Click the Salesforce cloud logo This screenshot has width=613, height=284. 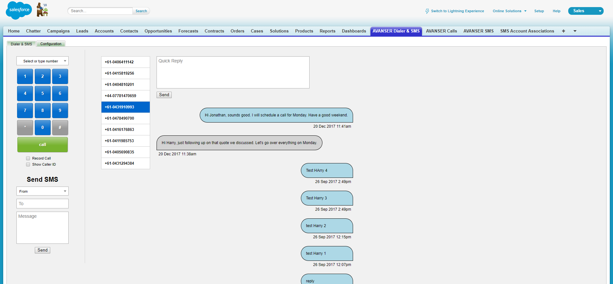19,10
